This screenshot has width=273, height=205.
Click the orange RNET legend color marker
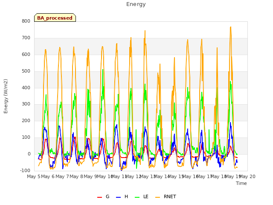coord(157,197)
